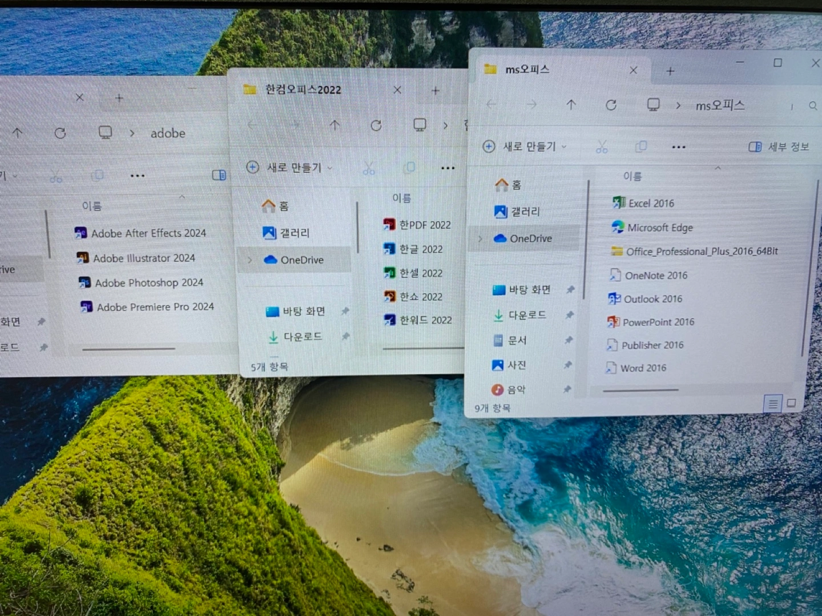Open Adobe Photoshop 2024 shortcut
This screenshot has height=616, width=822.
tap(141, 283)
